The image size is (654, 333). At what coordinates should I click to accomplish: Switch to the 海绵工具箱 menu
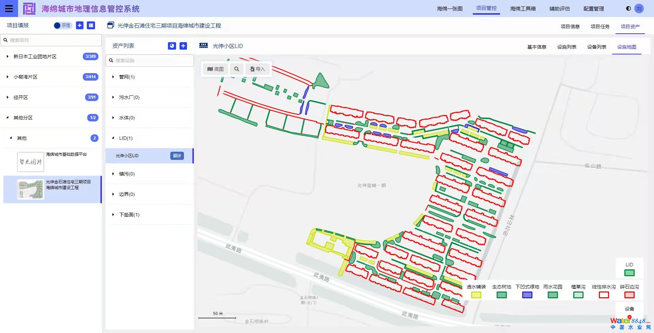pos(523,9)
